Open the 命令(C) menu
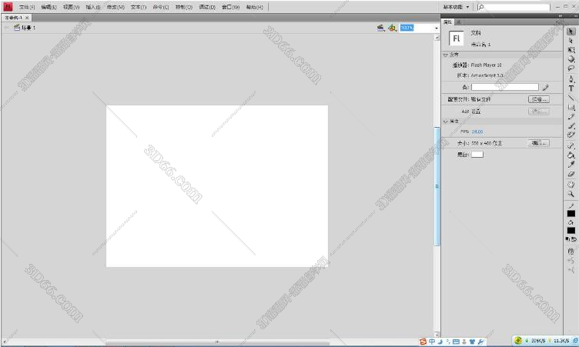This screenshot has height=347, width=579. pyautogui.click(x=161, y=7)
